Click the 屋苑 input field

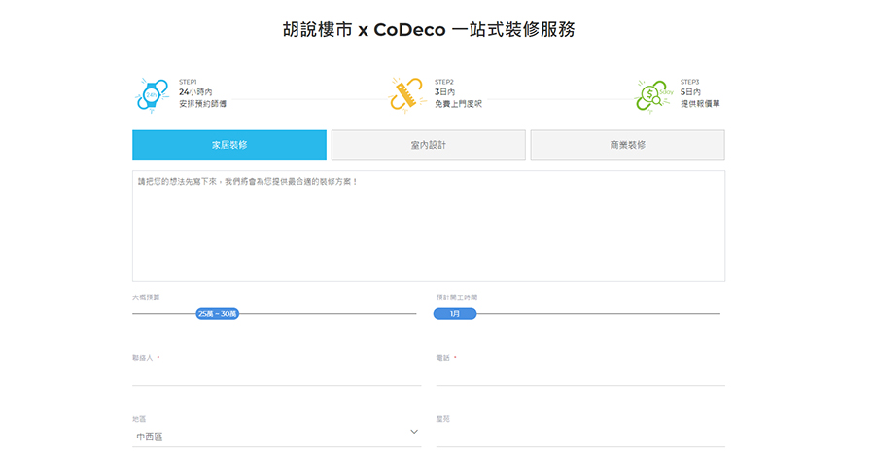580,436
